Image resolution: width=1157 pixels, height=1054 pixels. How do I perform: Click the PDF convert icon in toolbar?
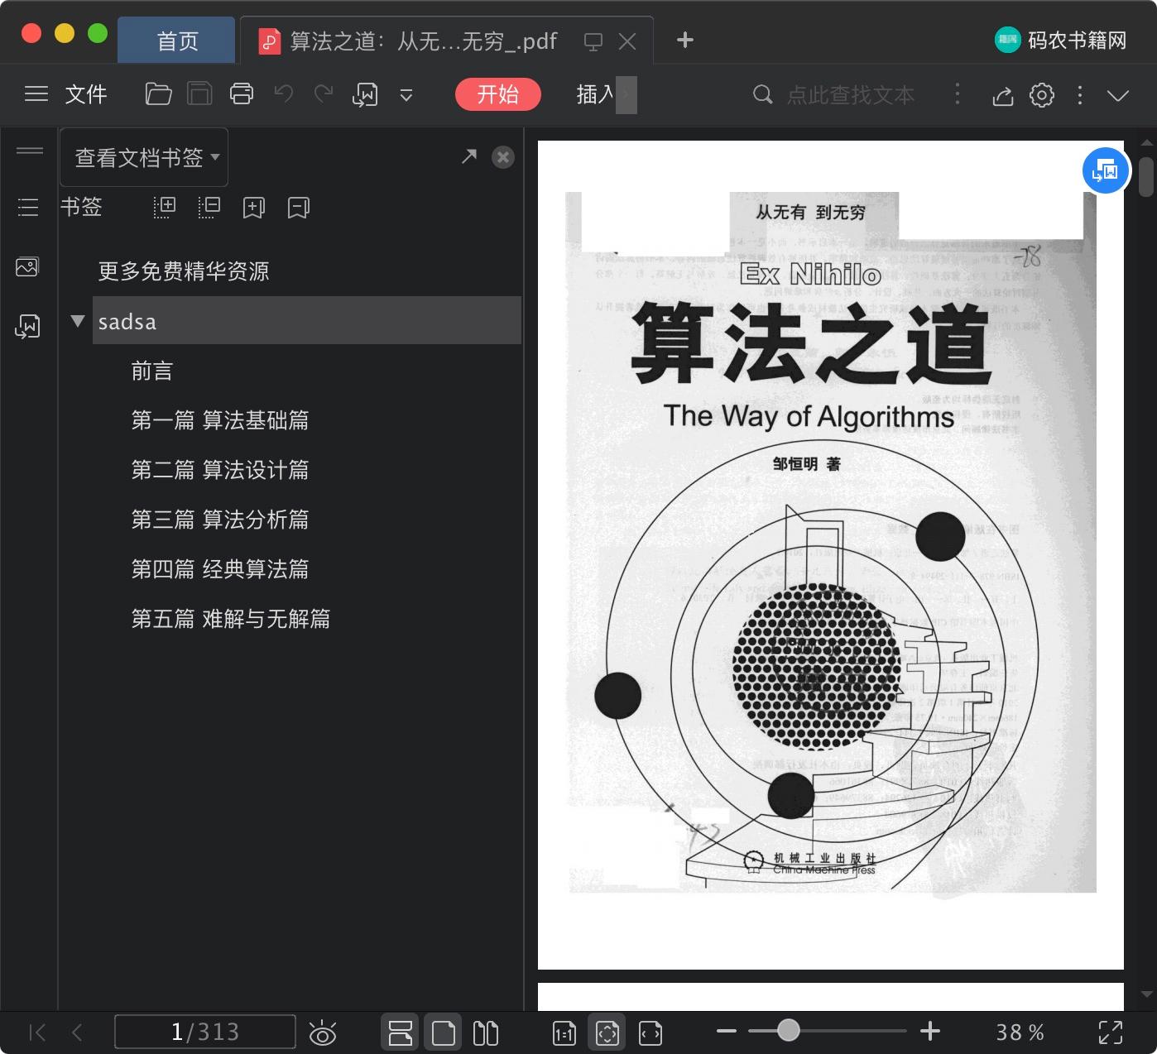point(365,95)
